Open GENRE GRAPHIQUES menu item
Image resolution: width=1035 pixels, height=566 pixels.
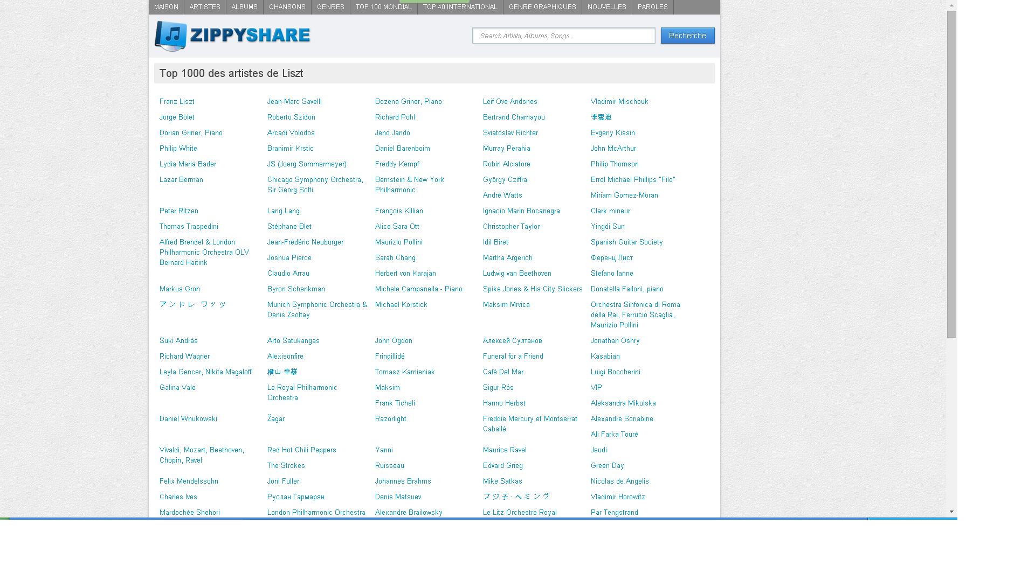point(542,7)
